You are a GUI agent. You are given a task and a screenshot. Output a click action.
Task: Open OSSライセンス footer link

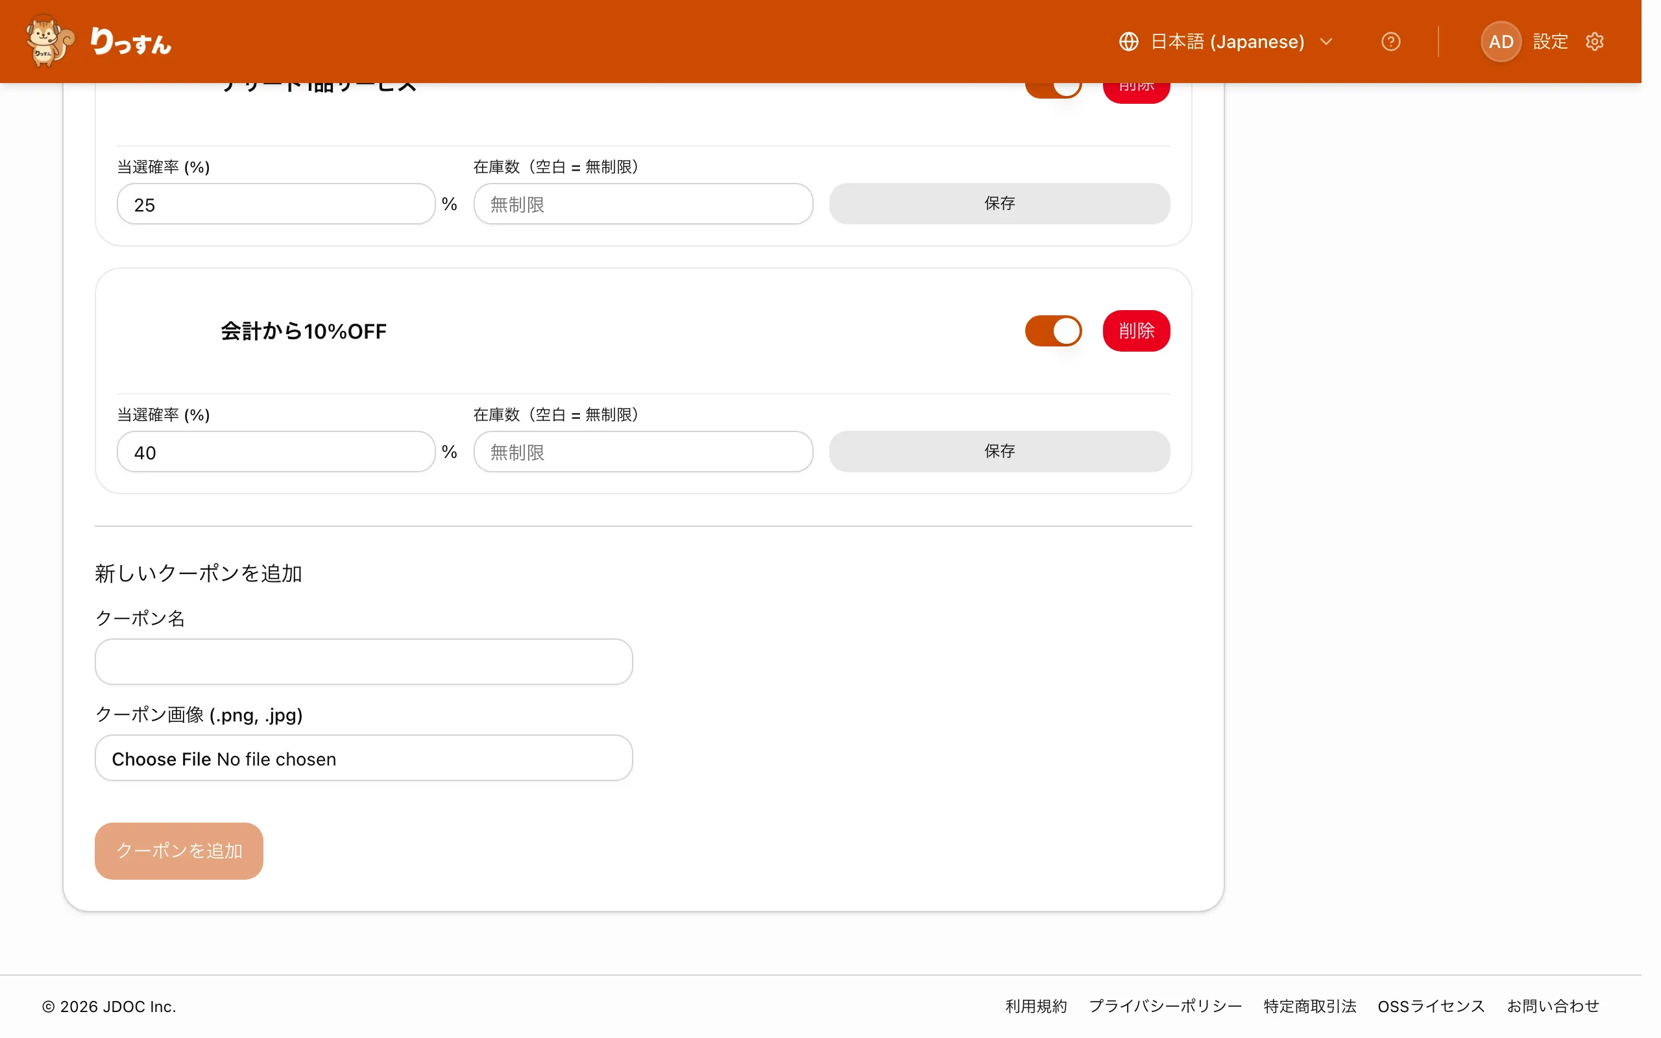pyautogui.click(x=1431, y=1006)
